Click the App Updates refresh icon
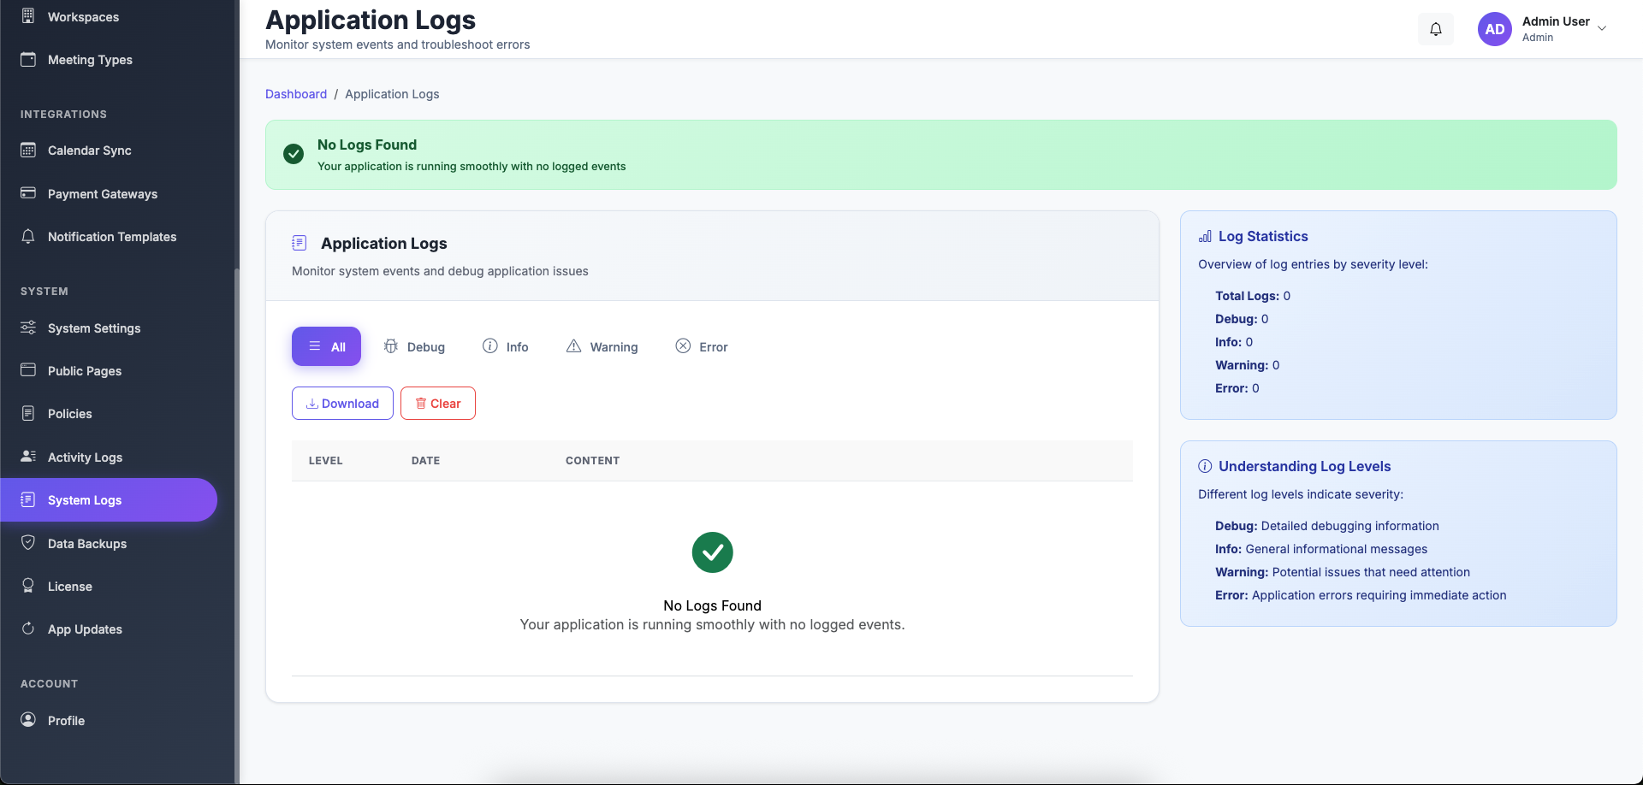The width and height of the screenshot is (1643, 785). tap(28, 629)
